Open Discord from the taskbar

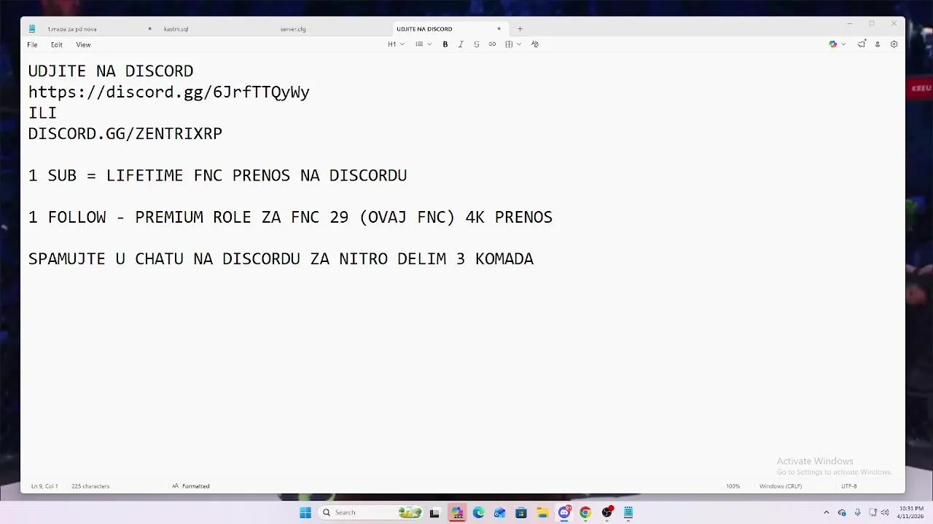click(564, 512)
